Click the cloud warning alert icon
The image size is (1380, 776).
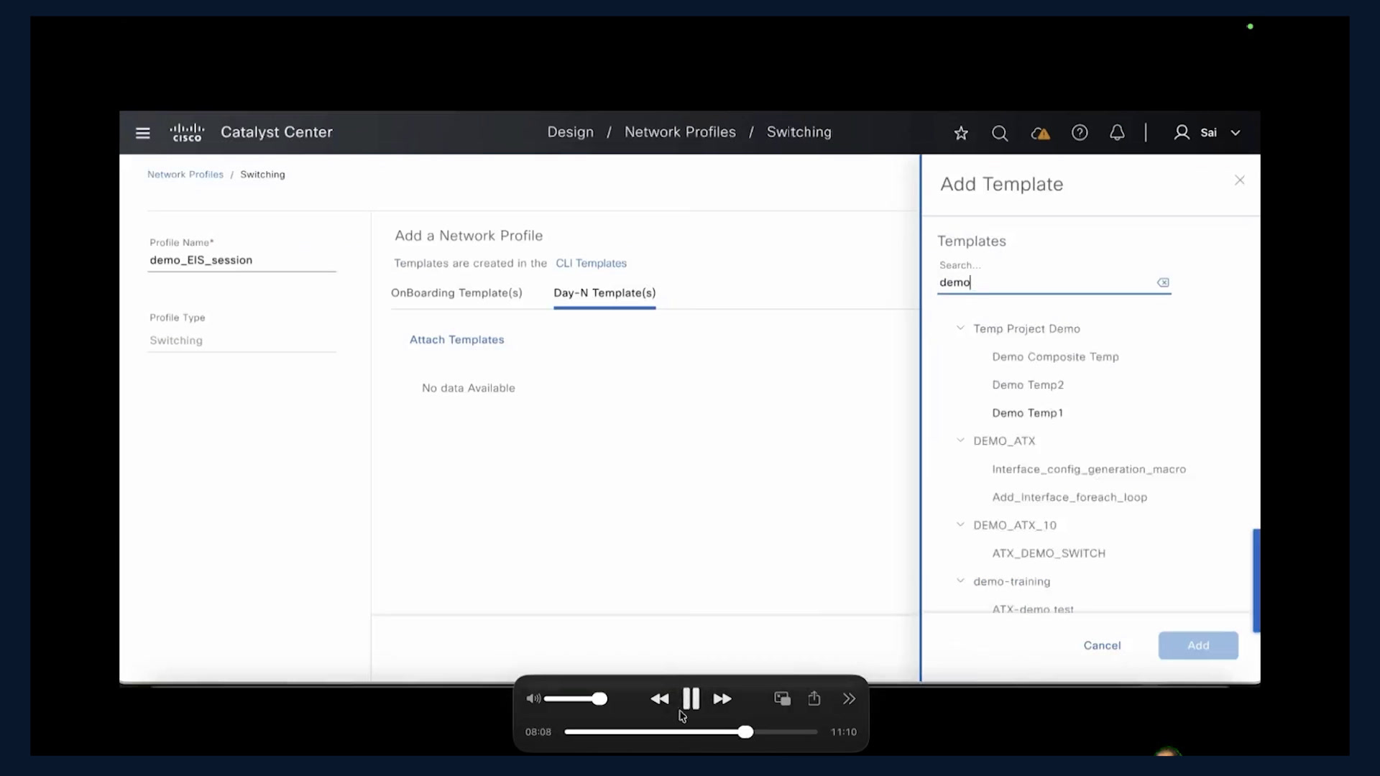1040,133
